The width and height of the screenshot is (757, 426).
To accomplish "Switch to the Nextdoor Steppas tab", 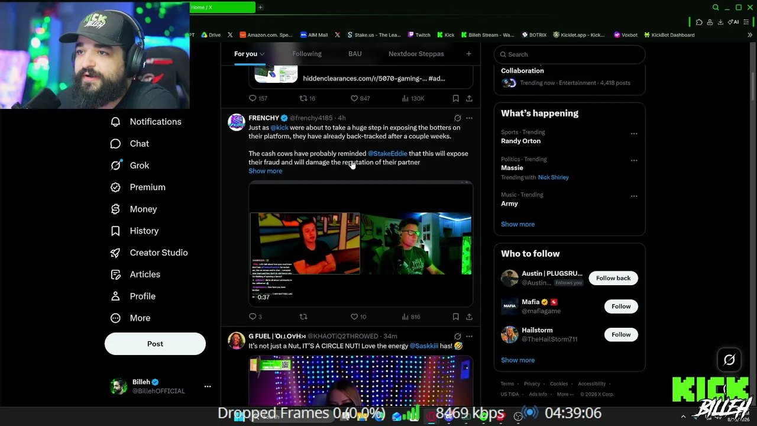I will pos(416,54).
